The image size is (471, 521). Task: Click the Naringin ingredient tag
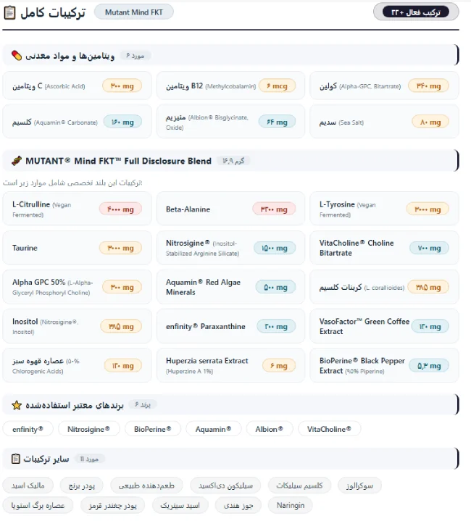click(291, 505)
